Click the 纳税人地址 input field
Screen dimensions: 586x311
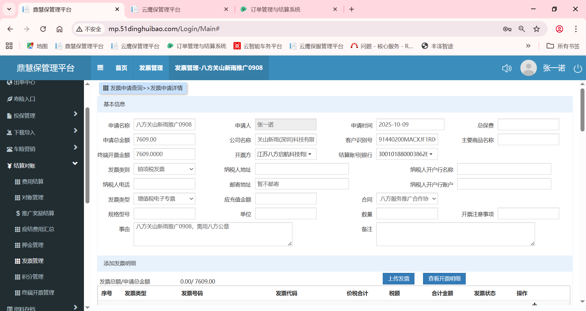[x=302, y=169]
